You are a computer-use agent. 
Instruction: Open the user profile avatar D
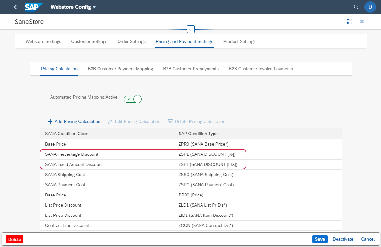click(x=370, y=7)
